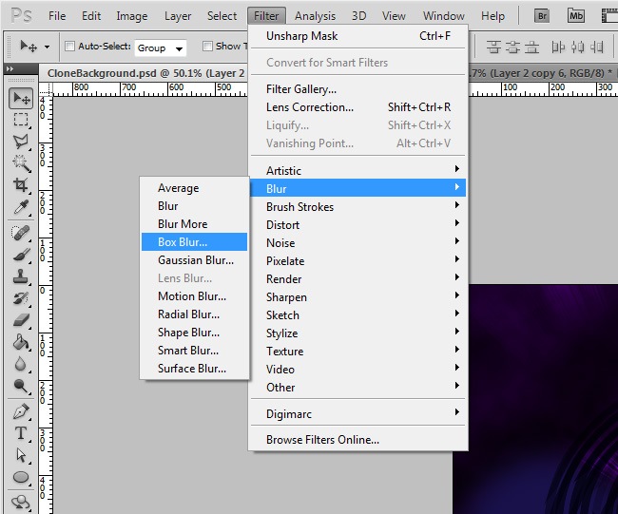Open Mini Bridge with the Mb button
The height and width of the screenshot is (514, 618).
coord(576,15)
